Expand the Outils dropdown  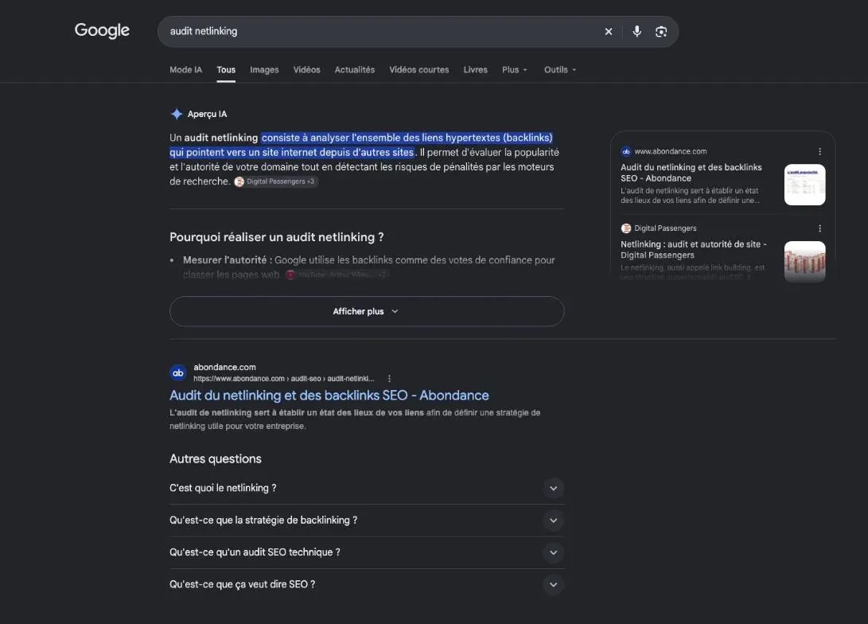pos(559,70)
